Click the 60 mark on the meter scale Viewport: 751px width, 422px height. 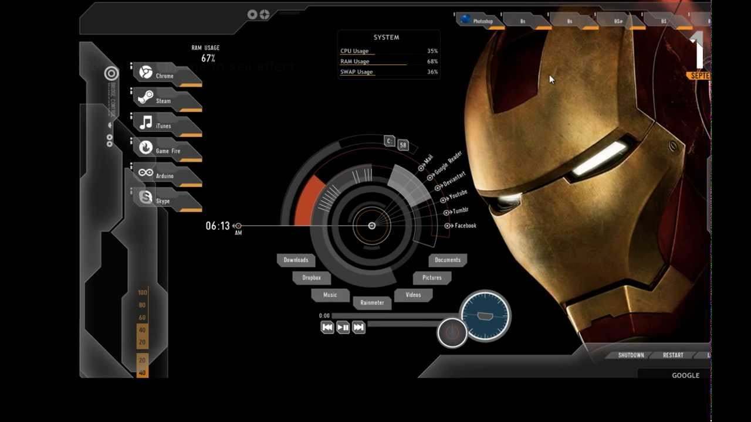click(143, 318)
